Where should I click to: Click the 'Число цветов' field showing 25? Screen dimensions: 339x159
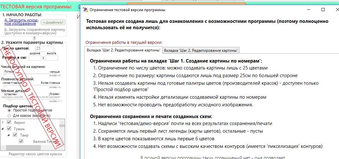pyautogui.click(x=45, y=49)
